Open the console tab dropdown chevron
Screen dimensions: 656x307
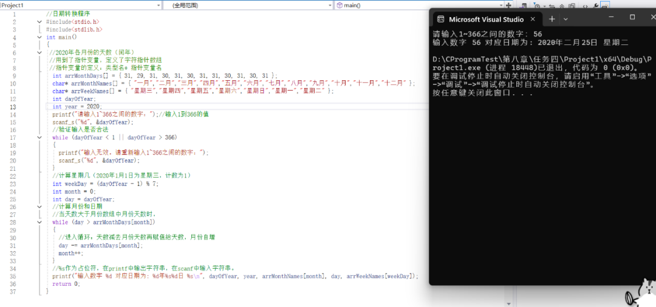click(565, 19)
